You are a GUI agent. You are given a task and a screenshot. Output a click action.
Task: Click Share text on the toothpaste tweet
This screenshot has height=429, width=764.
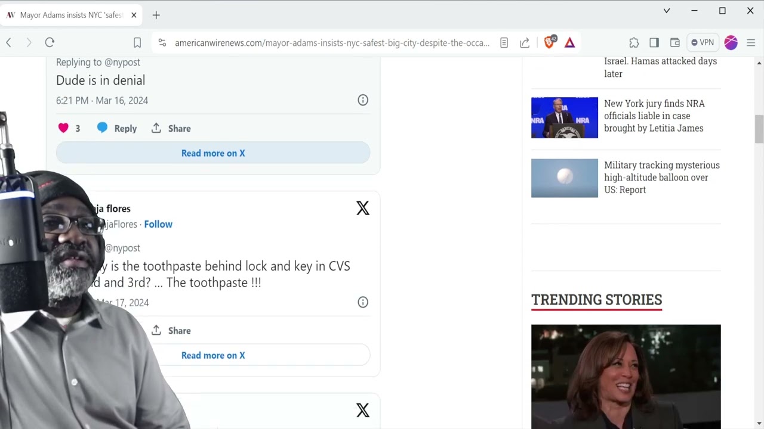(x=179, y=331)
